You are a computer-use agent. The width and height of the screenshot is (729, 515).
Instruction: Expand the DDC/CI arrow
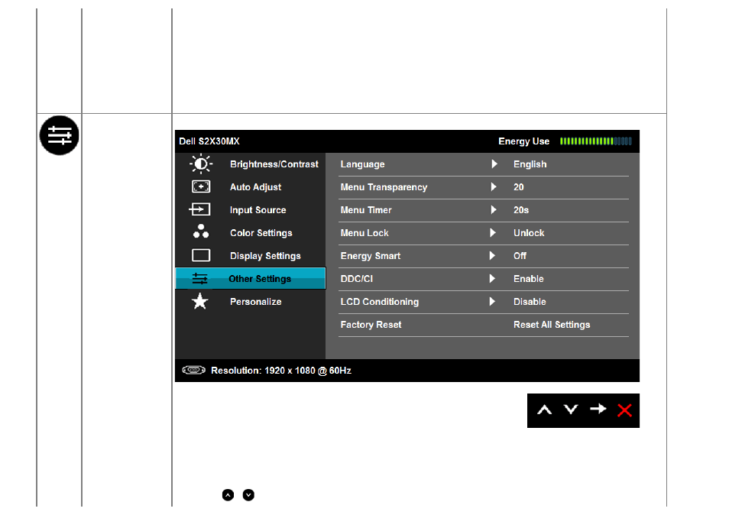click(x=492, y=278)
